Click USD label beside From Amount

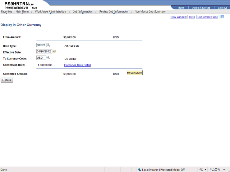pyautogui.click(x=116, y=37)
